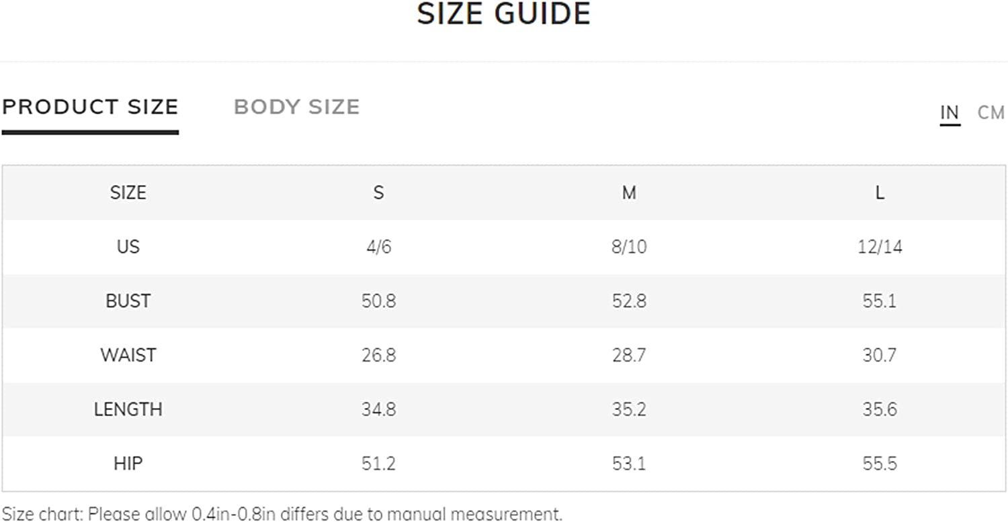Click the WAIST row label

click(x=128, y=355)
